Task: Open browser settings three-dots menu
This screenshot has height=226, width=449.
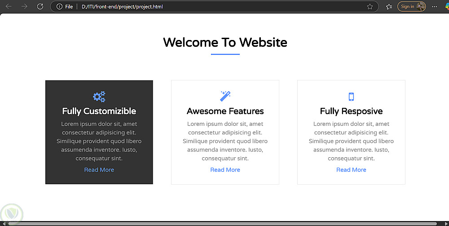Action: pos(435,7)
